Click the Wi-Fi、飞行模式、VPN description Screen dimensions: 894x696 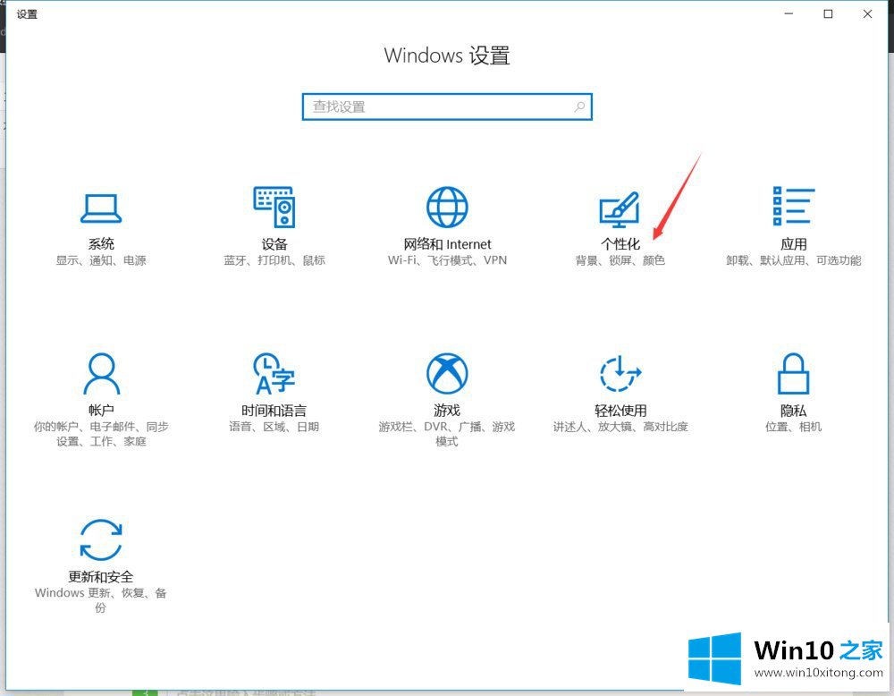click(x=447, y=260)
